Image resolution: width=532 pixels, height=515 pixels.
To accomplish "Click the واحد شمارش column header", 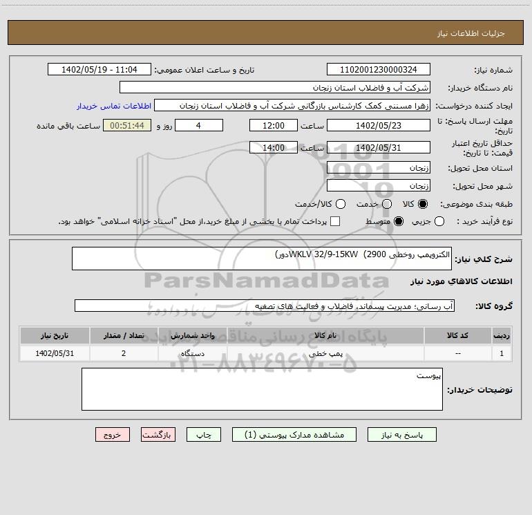I will coord(192,335).
